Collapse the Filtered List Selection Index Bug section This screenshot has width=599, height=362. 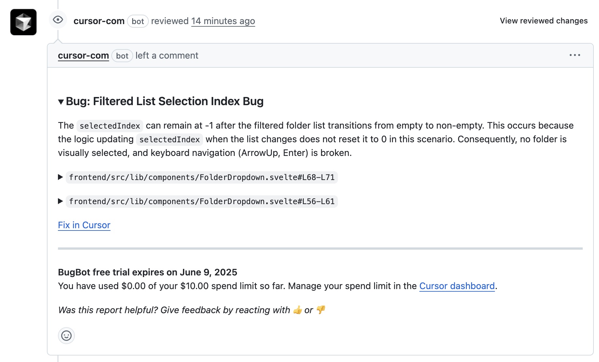click(x=61, y=102)
